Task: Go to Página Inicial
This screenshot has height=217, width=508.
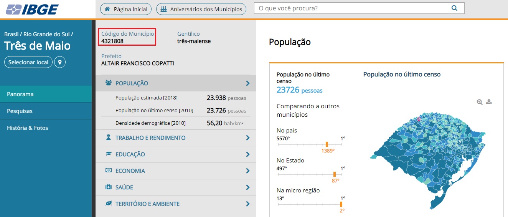Action: pos(126,9)
